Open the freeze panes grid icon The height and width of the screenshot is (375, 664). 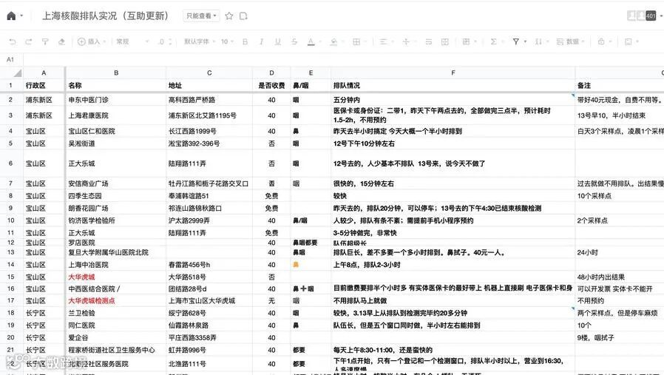coord(467,41)
